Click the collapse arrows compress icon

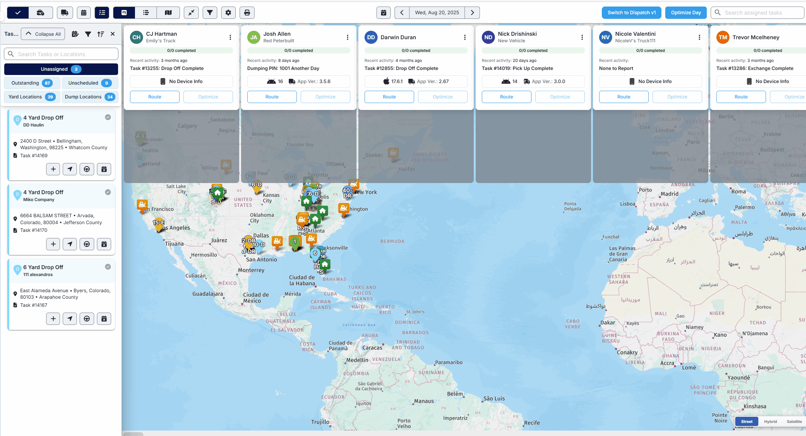191,13
